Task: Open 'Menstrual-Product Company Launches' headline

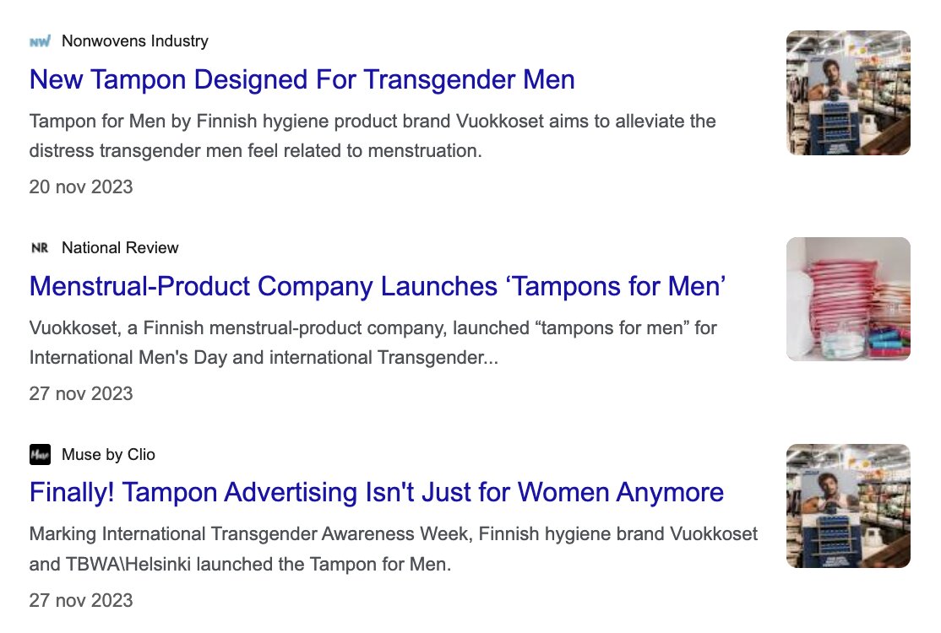Action: [378, 287]
